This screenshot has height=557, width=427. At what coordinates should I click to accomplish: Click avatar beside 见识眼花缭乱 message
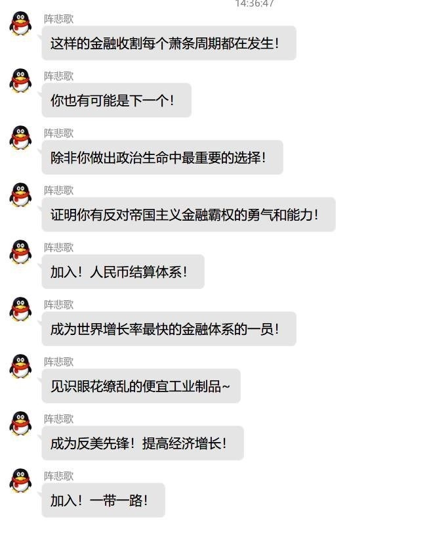[20, 367]
